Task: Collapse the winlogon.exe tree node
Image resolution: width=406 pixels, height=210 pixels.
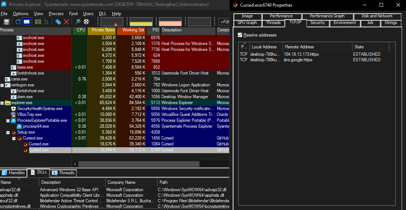Action: 2,85
